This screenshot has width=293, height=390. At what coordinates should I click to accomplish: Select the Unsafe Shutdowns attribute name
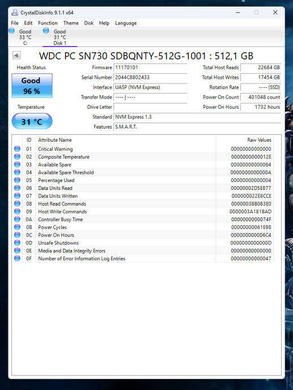[x=58, y=243]
